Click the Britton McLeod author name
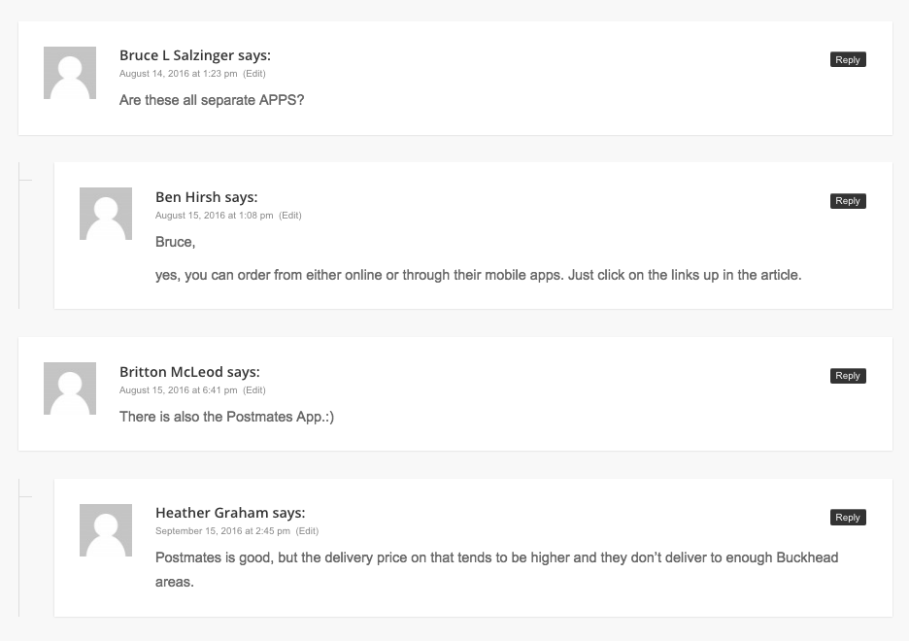The height and width of the screenshot is (641, 909). 171,372
